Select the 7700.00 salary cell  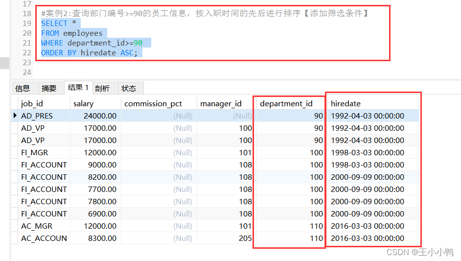click(95, 190)
